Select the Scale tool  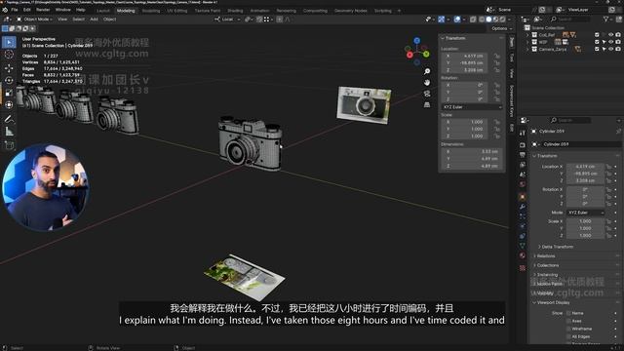tap(9, 93)
